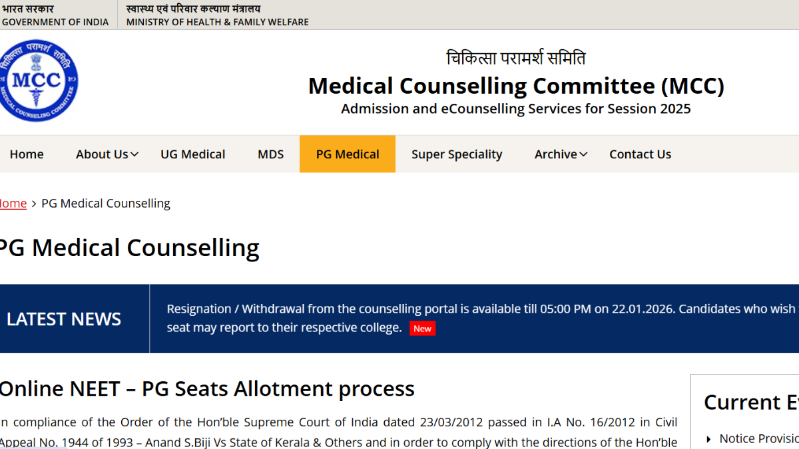Click the Online NEET – PG Seats Allotment heading

206,388
